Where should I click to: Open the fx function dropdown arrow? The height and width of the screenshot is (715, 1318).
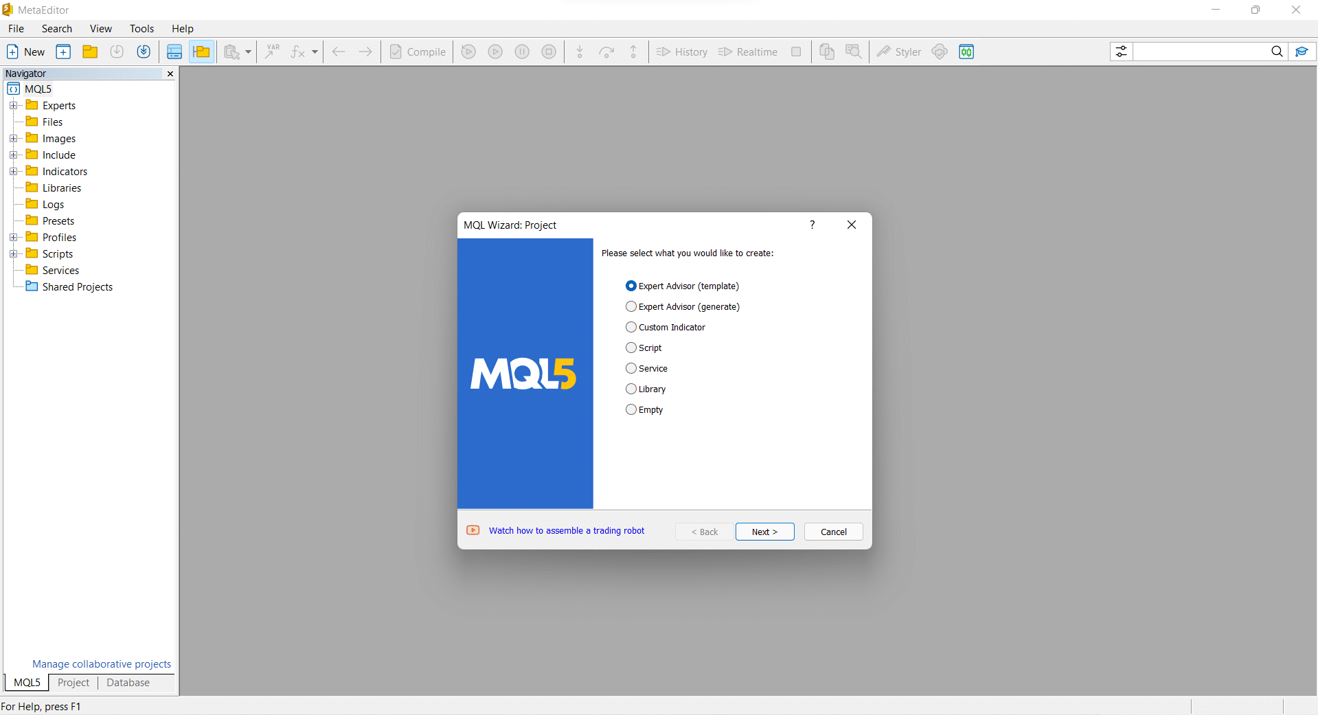click(315, 52)
